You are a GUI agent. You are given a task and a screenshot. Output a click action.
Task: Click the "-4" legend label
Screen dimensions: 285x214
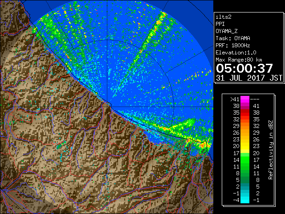coord(236,200)
